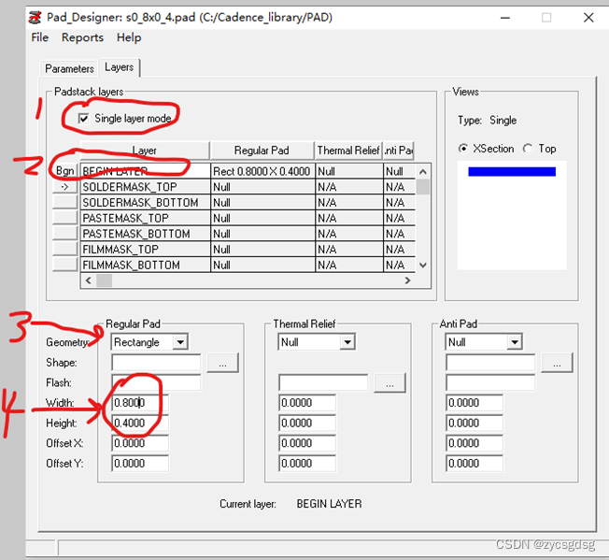Screen dimensions: 609x560
Task: Expand Anti Pad geometry dropdown
Action: point(514,342)
